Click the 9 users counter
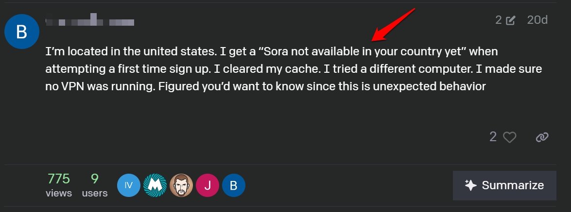Viewport: 571px width, 212px height. (x=94, y=179)
